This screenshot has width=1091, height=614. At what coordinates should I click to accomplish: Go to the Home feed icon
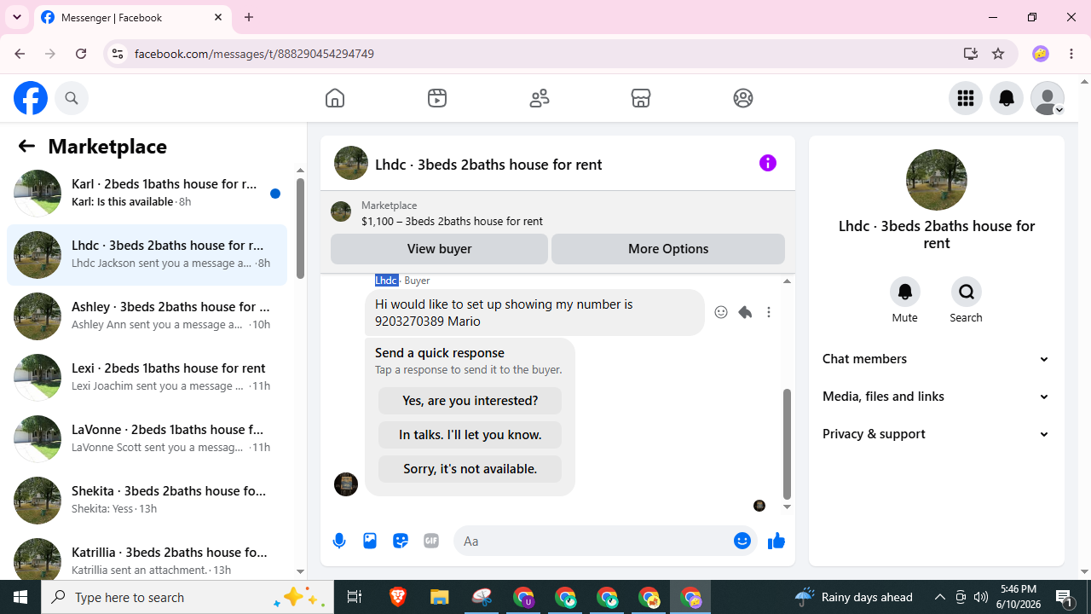[x=335, y=98]
